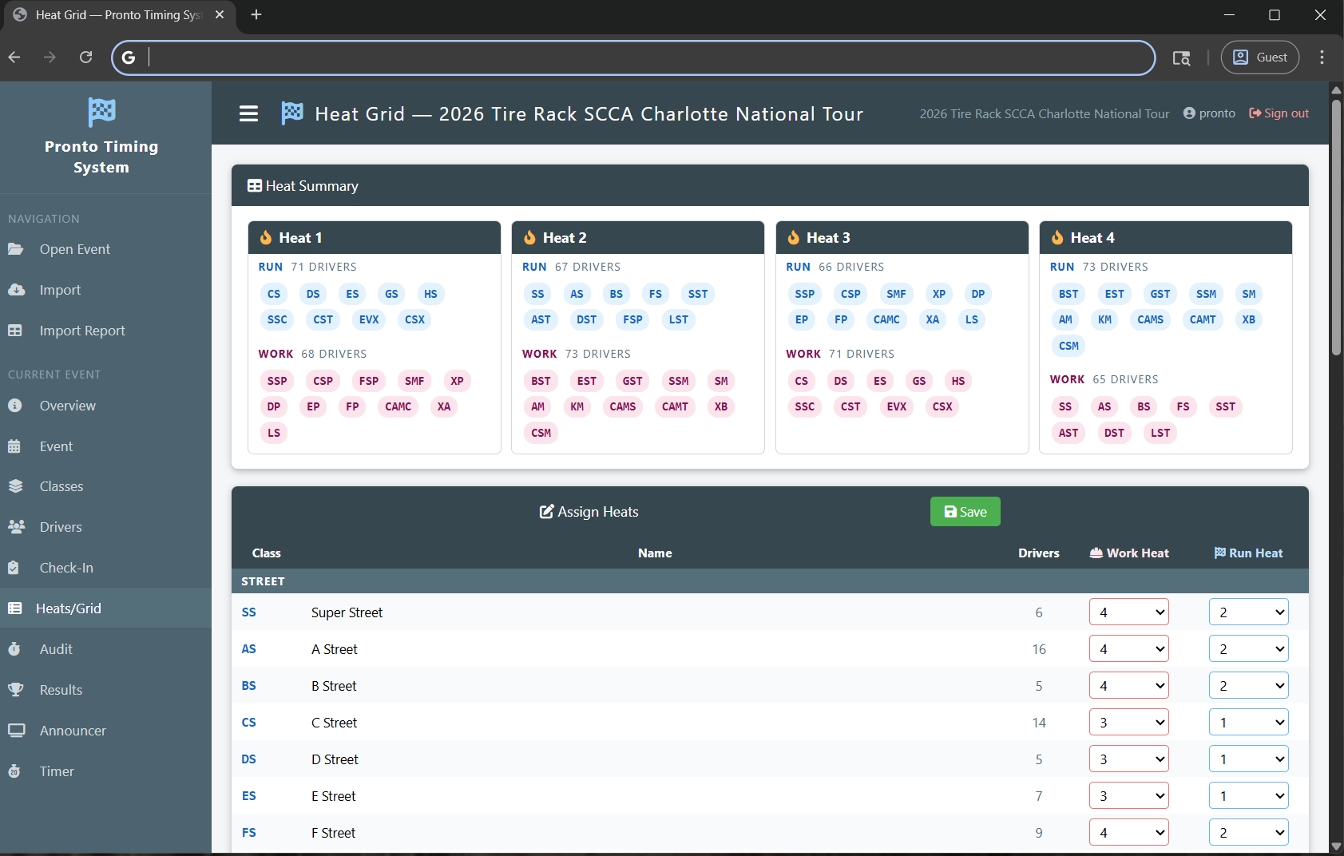The image size is (1344, 856).
Task: Click the Check-In clipboard icon
Action: point(14,568)
